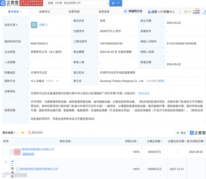This screenshot has width=206, height=179.
Task: Switch to the 经营信息 tab
Action: [x=104, y=12]
